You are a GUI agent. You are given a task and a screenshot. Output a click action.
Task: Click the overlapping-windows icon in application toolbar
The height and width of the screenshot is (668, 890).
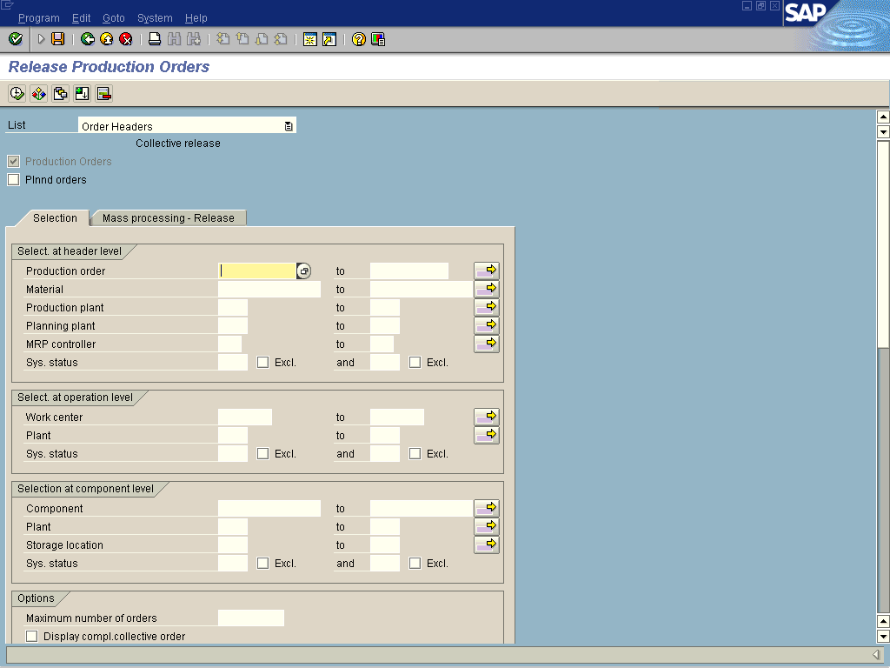60,93
